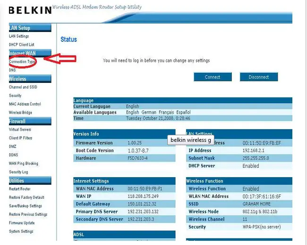The width and height of the screenshot is (307, 245).
Task: Select the LAN Setup section header
Action: point(30,28)
